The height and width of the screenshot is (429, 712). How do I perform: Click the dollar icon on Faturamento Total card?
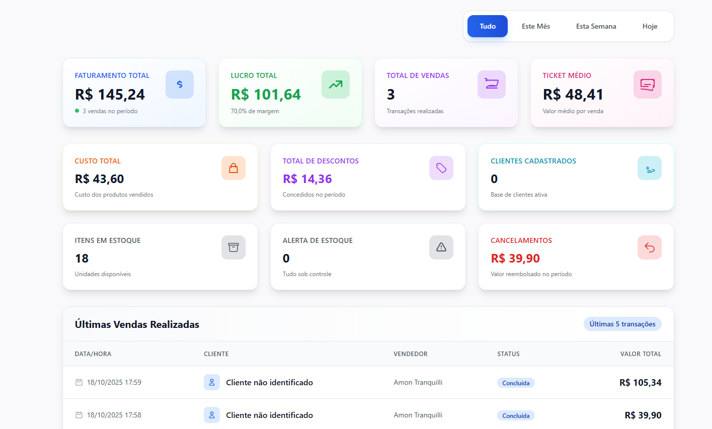180,84
